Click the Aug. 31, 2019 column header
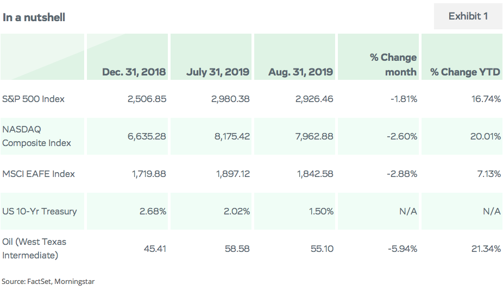The height and width of the screenshot is (291, 503). [300, 72]
